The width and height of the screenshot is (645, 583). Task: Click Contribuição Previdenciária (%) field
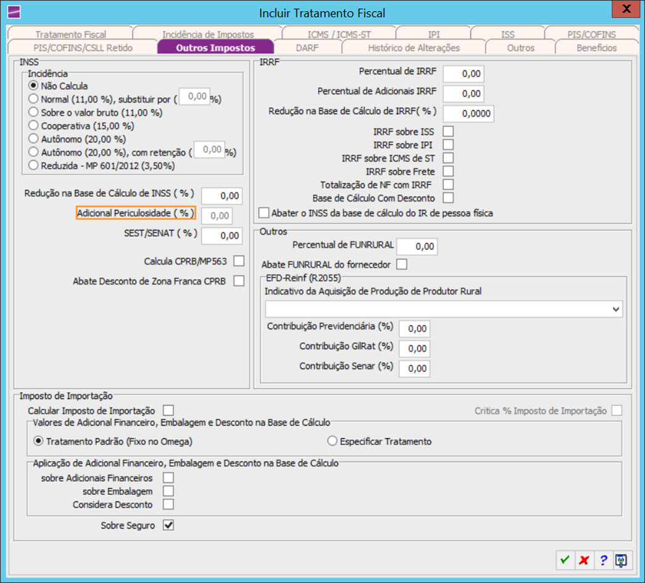click(x=415, y=328)
